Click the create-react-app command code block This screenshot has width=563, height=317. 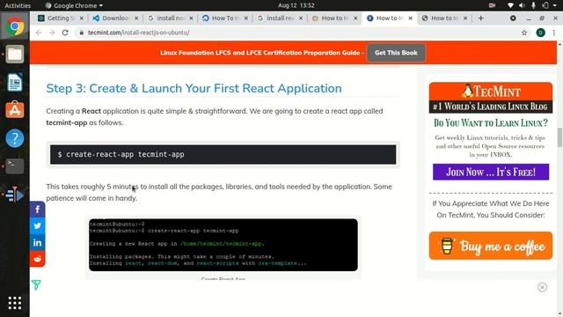click(223, 155)
